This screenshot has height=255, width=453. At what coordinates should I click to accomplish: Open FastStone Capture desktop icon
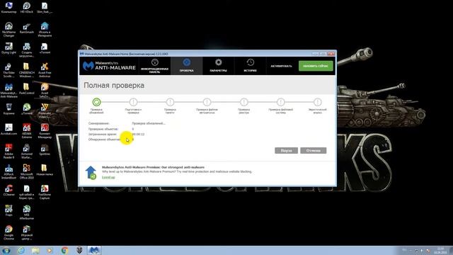click(x=45, y=192)
